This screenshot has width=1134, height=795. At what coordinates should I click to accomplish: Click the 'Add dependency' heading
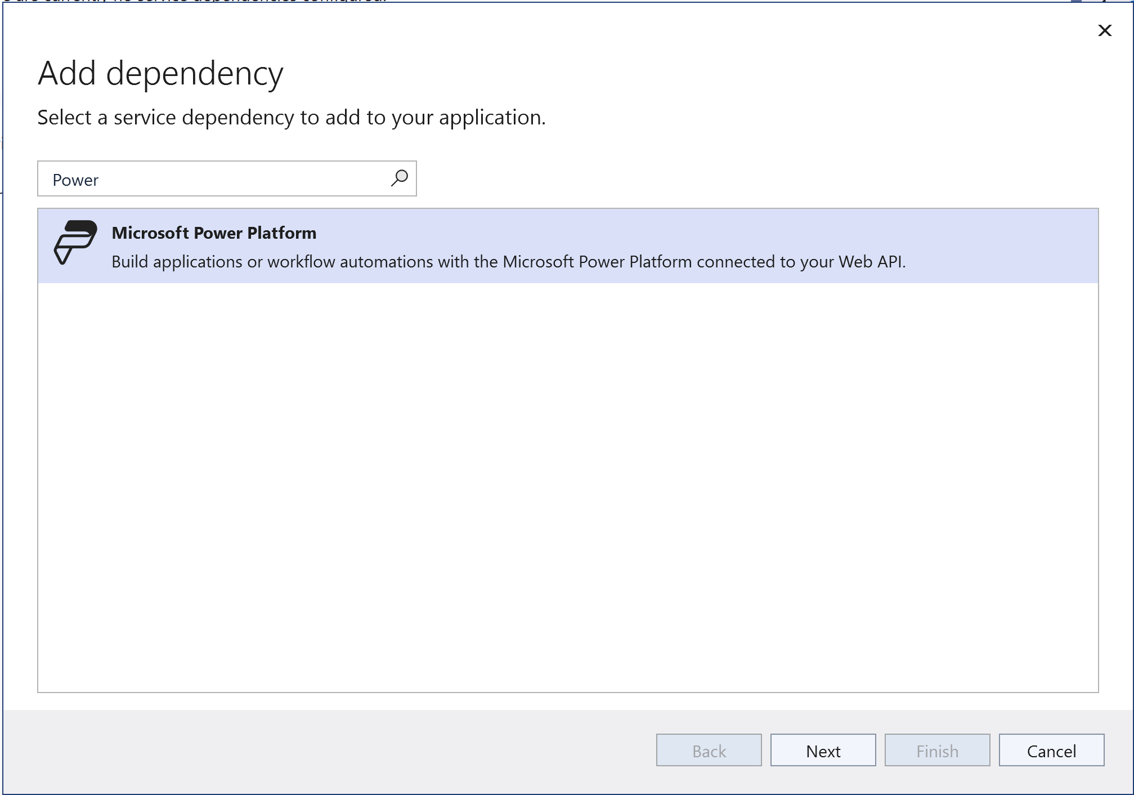(x=160, y=73)
